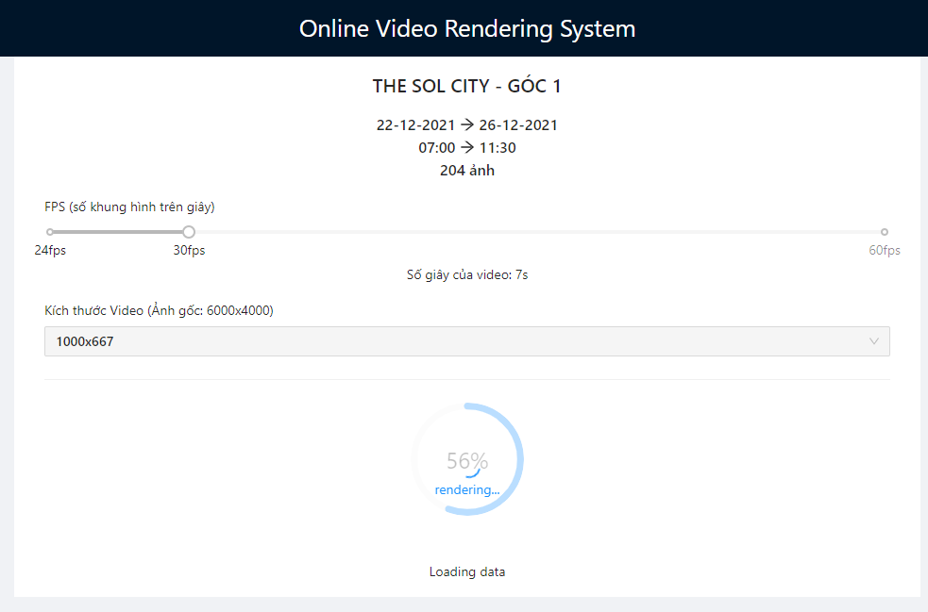Viewport: 928px width, 612px height.
Task: Click the 'Loading data' status text
Action: coord(467,571)
